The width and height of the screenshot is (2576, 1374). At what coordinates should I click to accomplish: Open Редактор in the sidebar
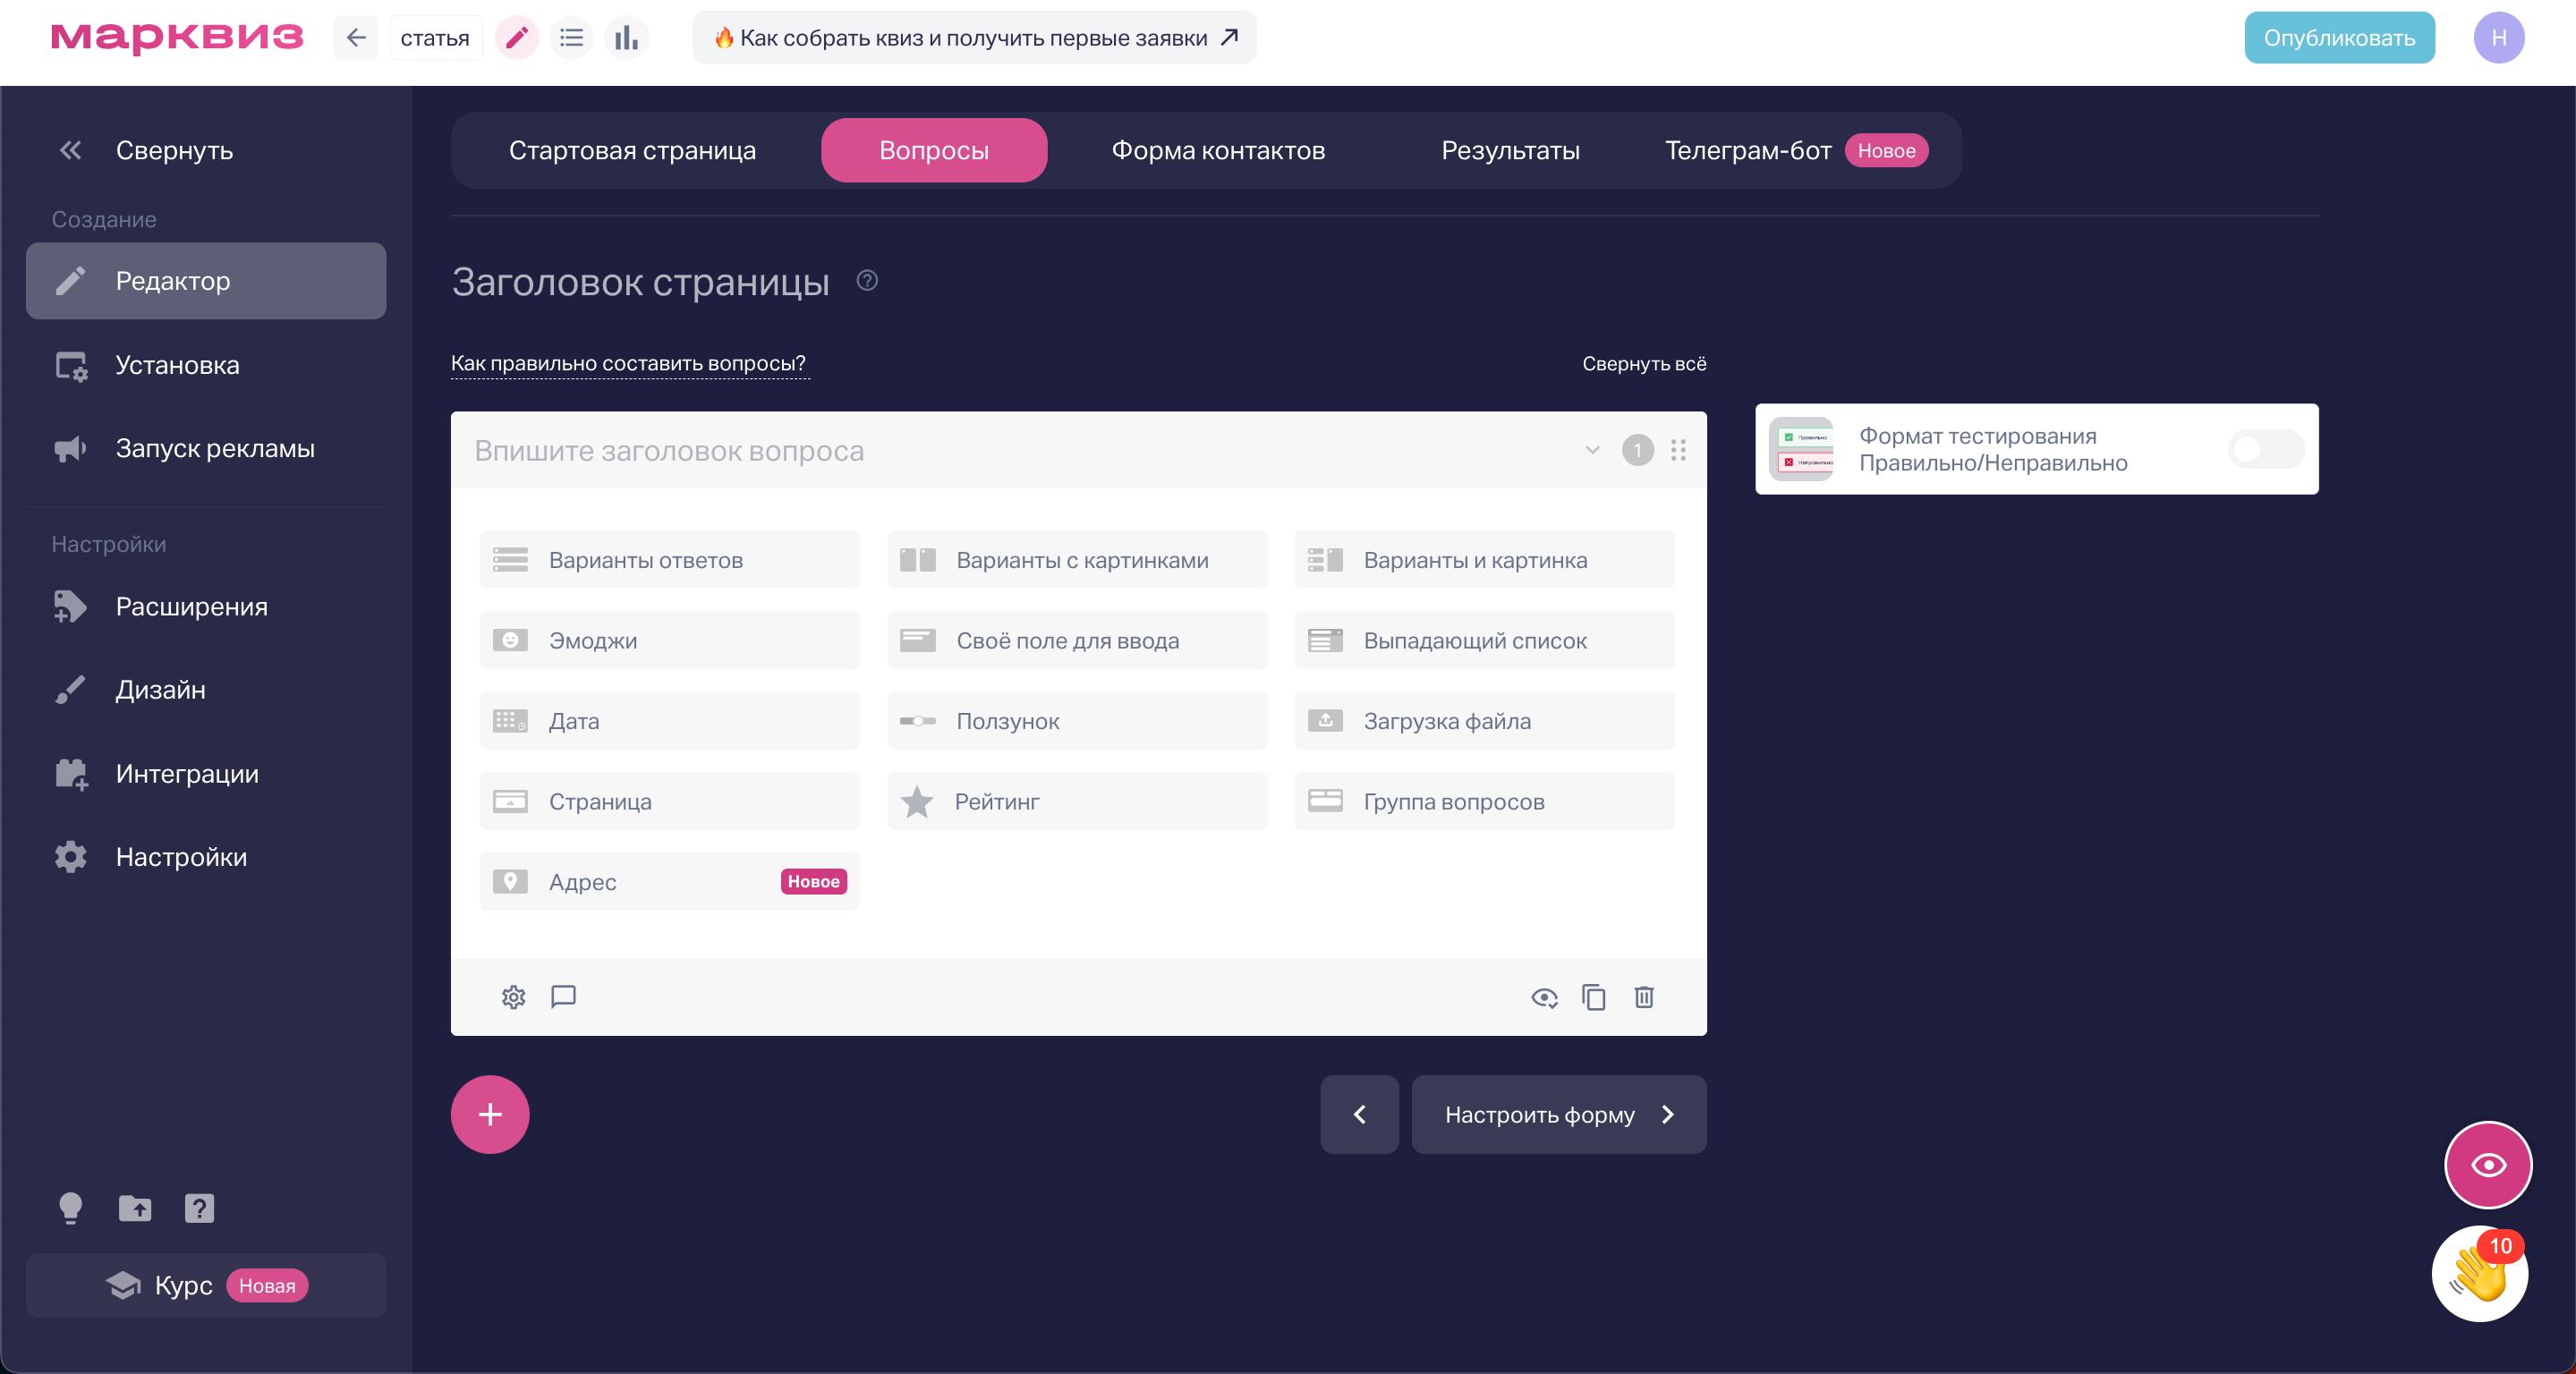point(206,281)
